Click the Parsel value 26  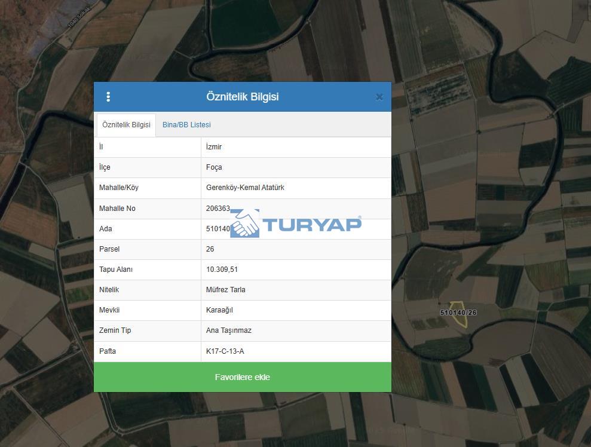210,249
